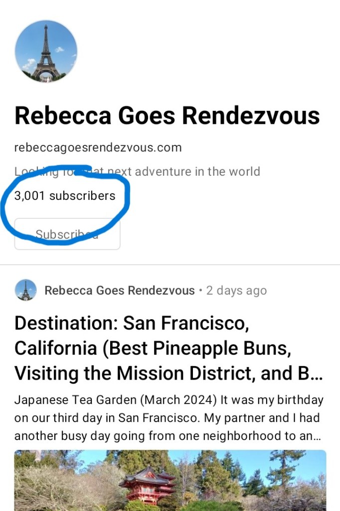The height and width of the screenshot is (511, 340).
Task: Click the "2 days ago" post timestamp
Action: coord(236,291)
